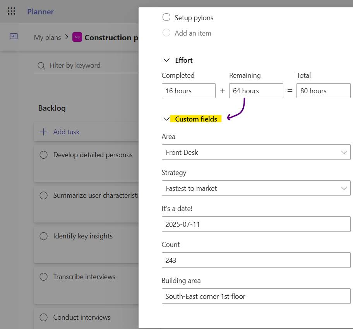Go to My plans breadcrumb
Image resolution: width=353 pixels, height=329 pixels.
(x=47, y=38)
